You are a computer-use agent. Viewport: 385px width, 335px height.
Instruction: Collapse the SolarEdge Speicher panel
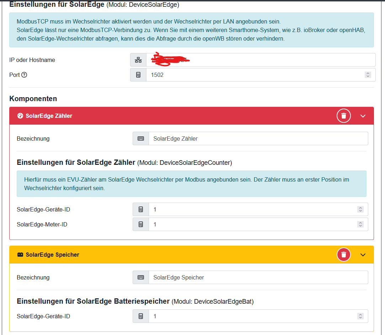coord(363,255)
